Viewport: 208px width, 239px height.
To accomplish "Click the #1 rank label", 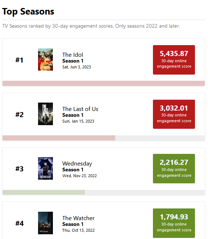I will click(20, 60).
